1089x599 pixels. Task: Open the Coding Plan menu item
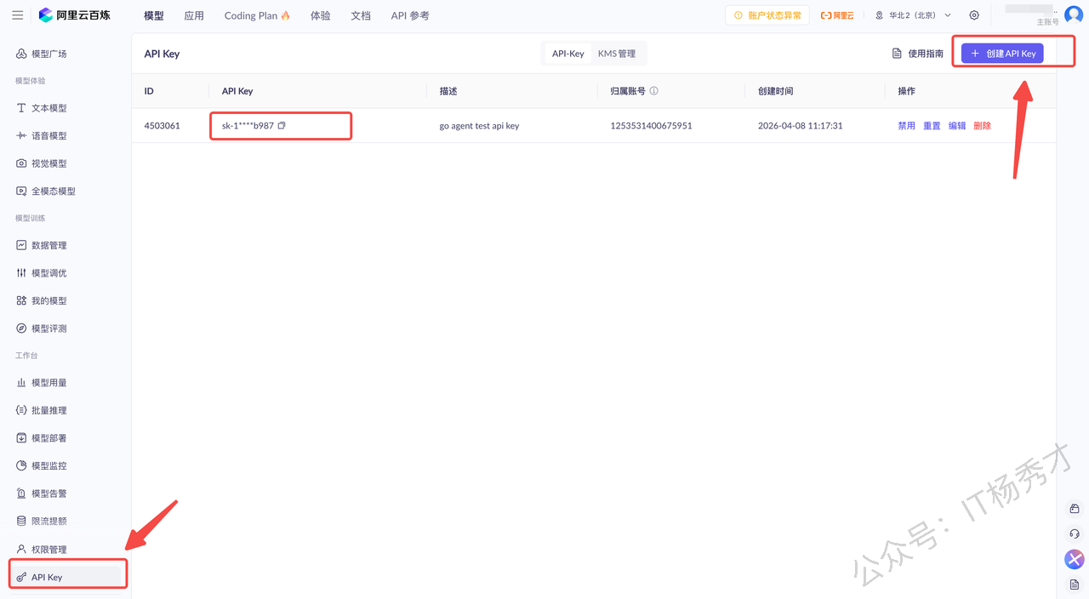click(x=257, y=15)
